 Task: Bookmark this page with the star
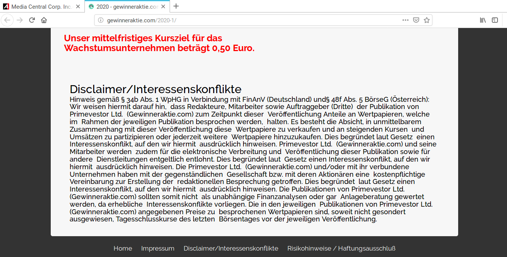click(427, 20)
